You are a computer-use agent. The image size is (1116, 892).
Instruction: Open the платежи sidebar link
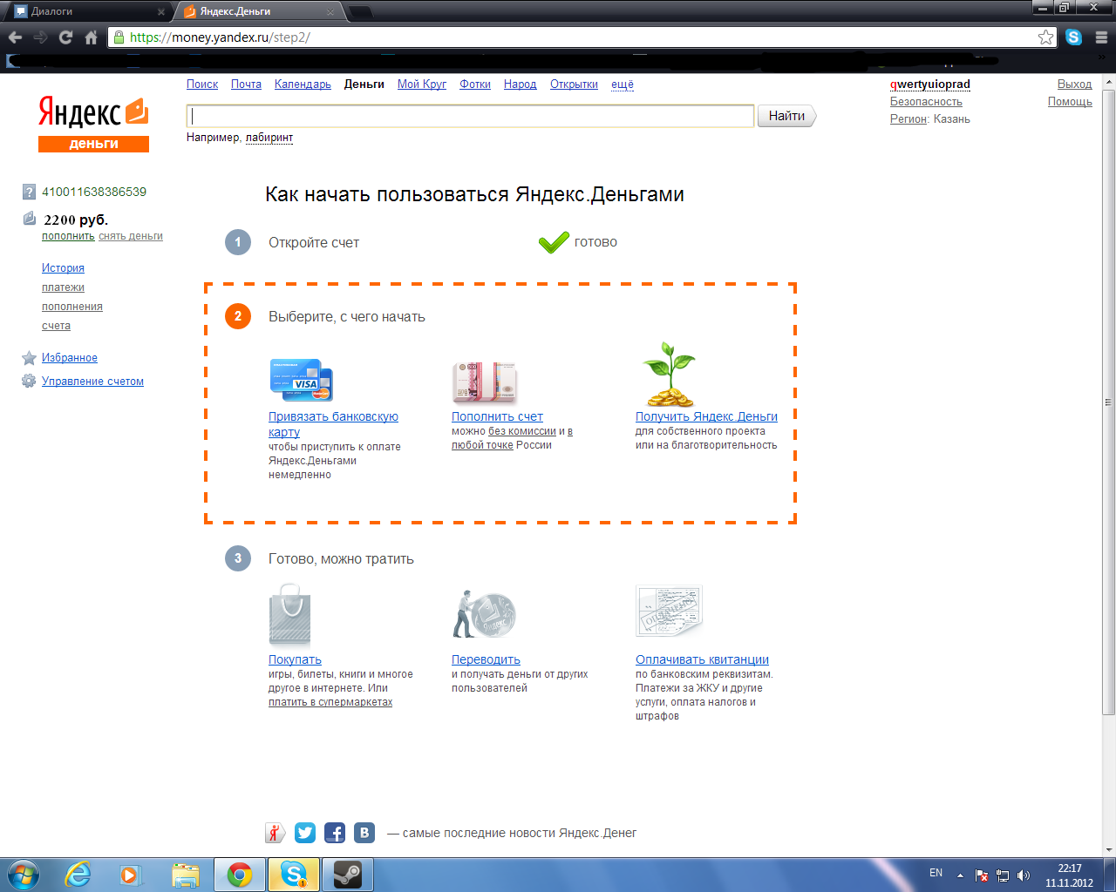[x=63, y=287]
